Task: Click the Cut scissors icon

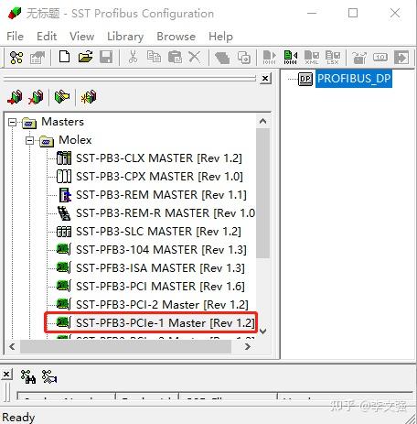Action: [x=133, y=57]
